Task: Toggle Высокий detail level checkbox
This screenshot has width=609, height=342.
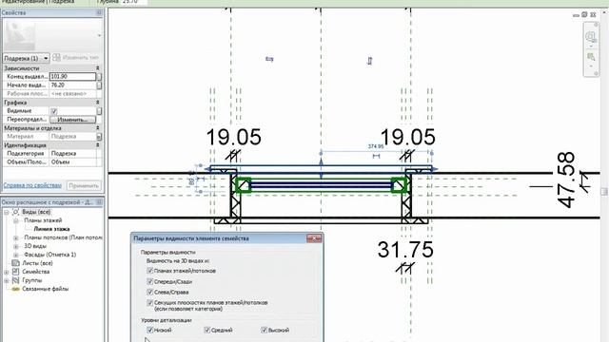Action: [265, 330]
